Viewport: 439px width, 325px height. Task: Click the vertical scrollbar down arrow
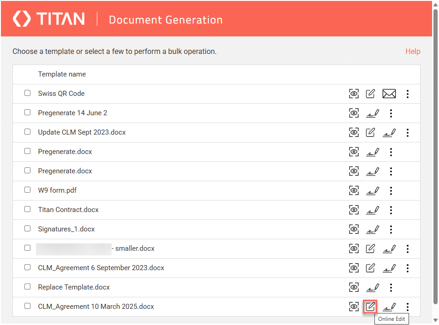click(435, 320)
